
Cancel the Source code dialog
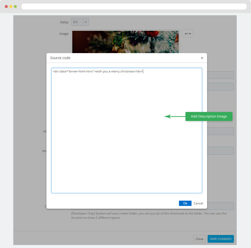pos(198,203)
